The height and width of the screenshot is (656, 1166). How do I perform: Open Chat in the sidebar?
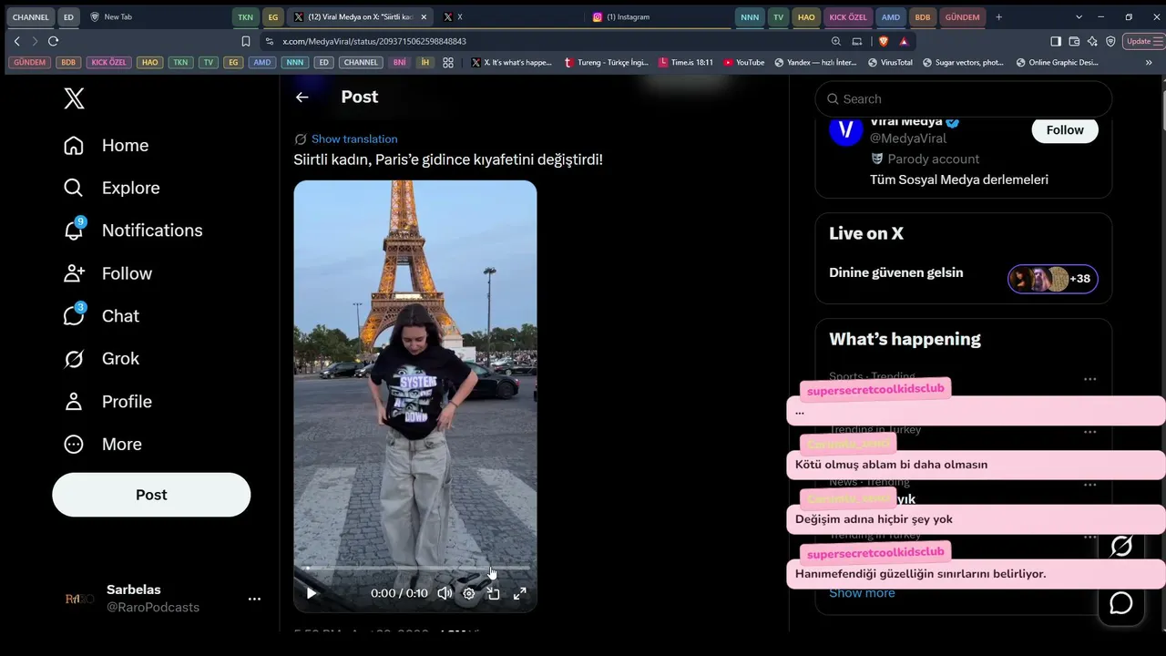(101, 316)
